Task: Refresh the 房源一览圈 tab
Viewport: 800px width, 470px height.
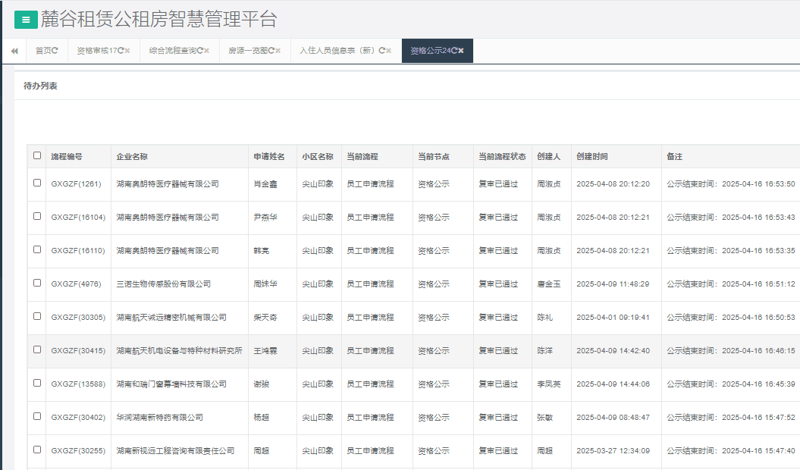Action: tap(271, 51)
